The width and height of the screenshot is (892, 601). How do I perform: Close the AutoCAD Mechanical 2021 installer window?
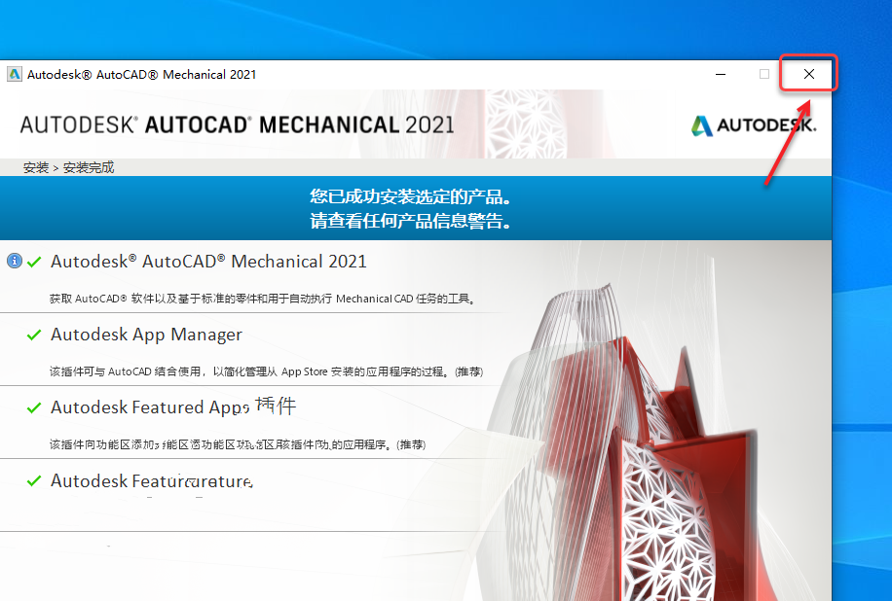(809, 74)
